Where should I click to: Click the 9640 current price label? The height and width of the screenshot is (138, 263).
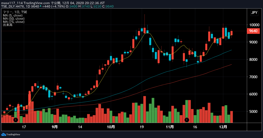click(253, 31)
